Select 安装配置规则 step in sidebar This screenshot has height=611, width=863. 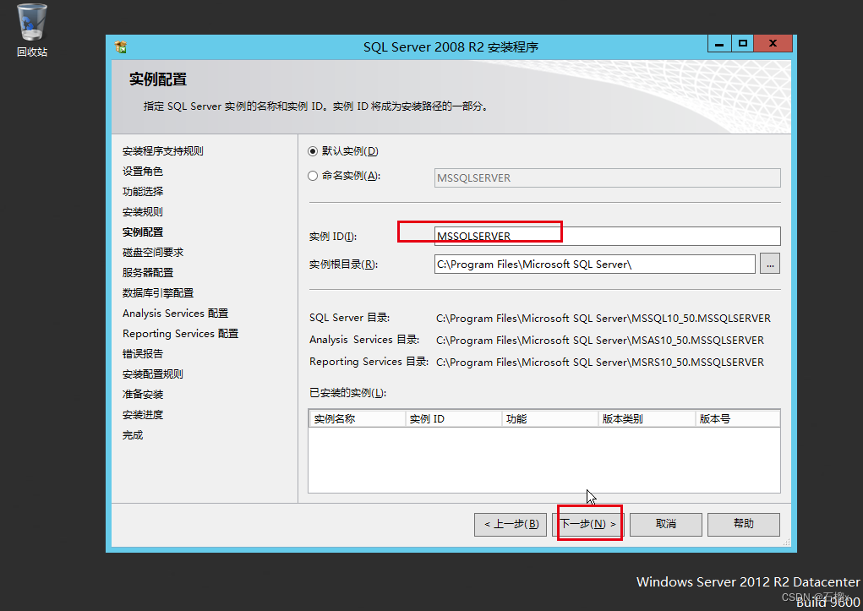[x=153, y=374]
